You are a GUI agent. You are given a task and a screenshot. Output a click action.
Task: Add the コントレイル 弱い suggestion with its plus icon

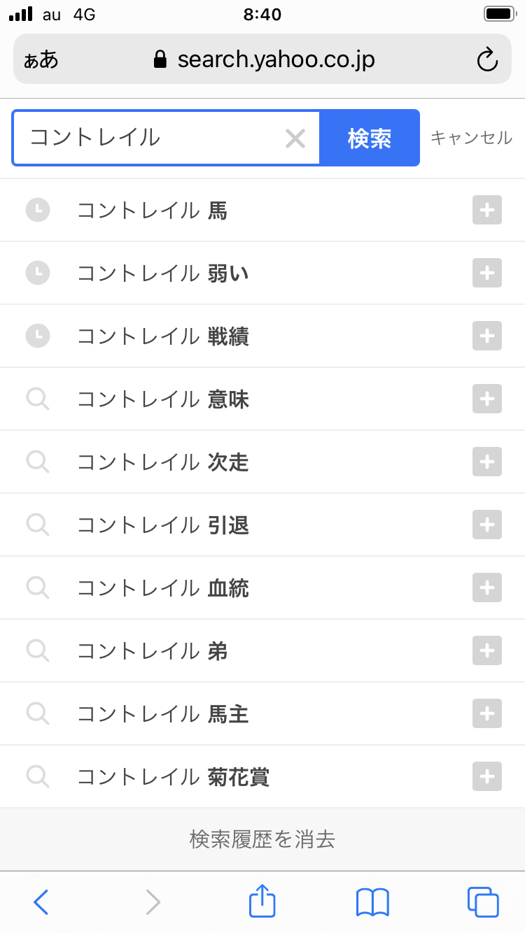pos(487,273)
